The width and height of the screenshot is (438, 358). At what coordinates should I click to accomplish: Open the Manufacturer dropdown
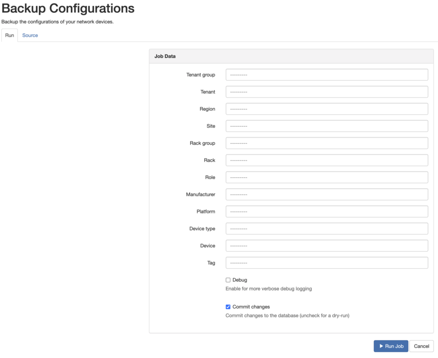[326, 194]
